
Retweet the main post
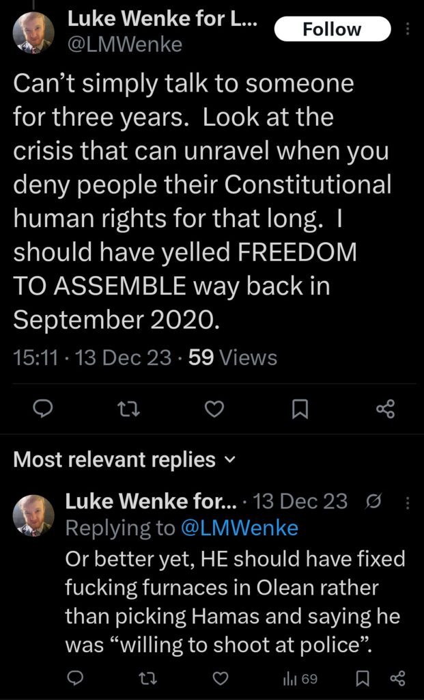(128, 409)
